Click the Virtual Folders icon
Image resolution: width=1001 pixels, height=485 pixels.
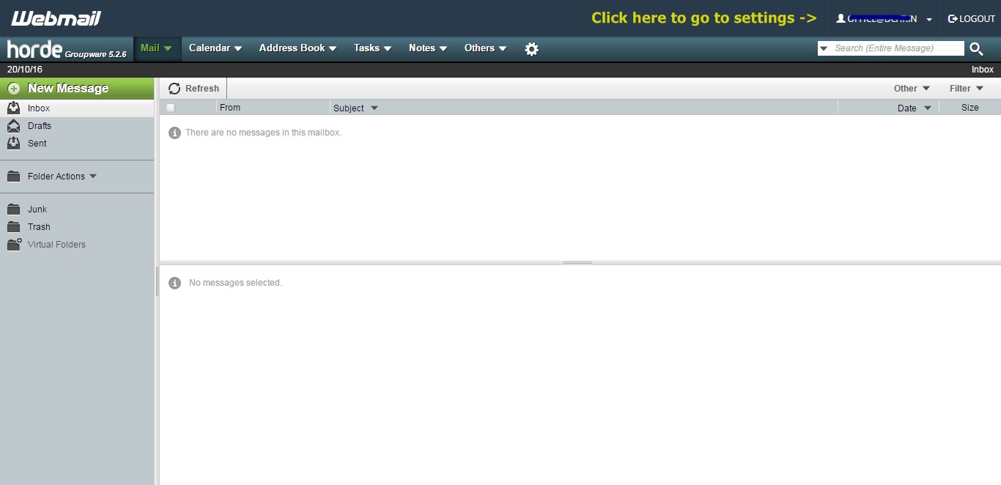click(x=14, y=245)
